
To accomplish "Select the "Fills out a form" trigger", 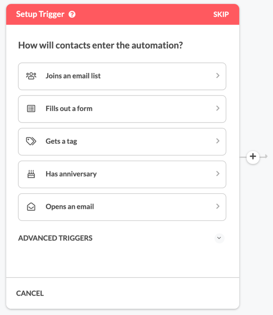I will pyautogui.click(x=122, y=109).
